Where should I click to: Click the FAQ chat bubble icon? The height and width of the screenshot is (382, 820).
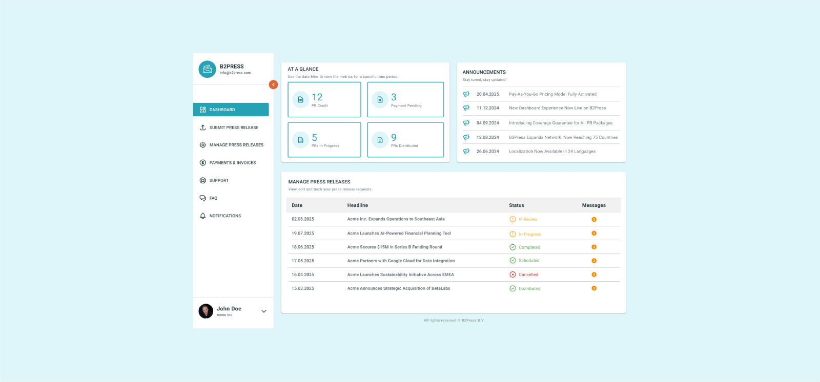point(203,198)
